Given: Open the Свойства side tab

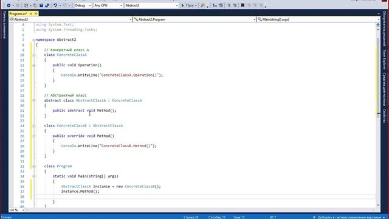Looking at the screenshot, I should (384, 116).
